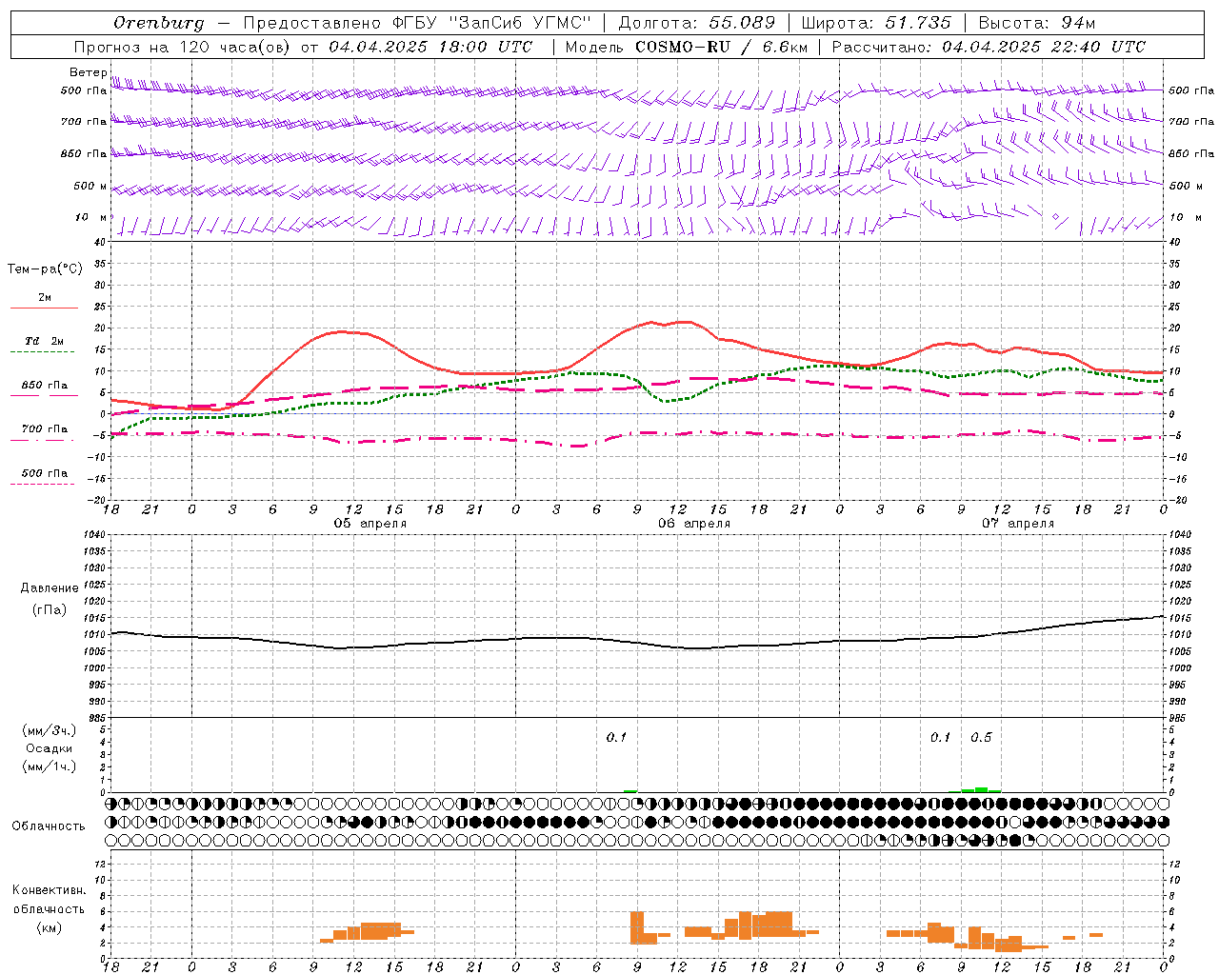This screenshot has height=975, width=1219.
Task: Click the 'Осадки' precipitation label
Action: coord(50,748)
